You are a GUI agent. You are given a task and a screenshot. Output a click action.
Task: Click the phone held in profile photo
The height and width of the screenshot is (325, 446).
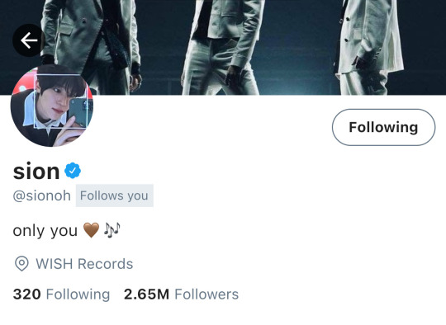(x=80, y=112)
